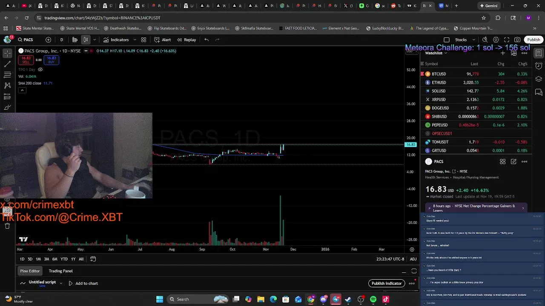
Task: Select the brush tool in left toolbar
Action: tap(7, 108)
